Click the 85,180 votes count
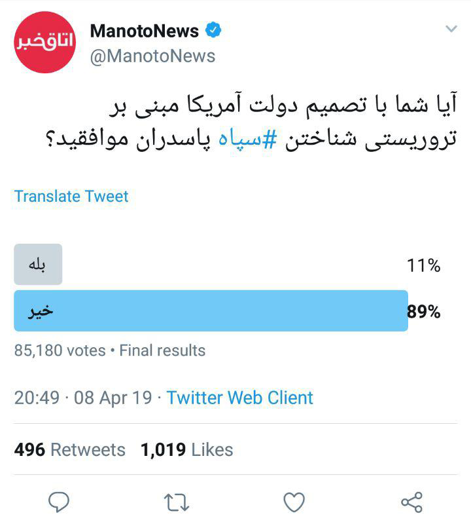 click(60, 350)
